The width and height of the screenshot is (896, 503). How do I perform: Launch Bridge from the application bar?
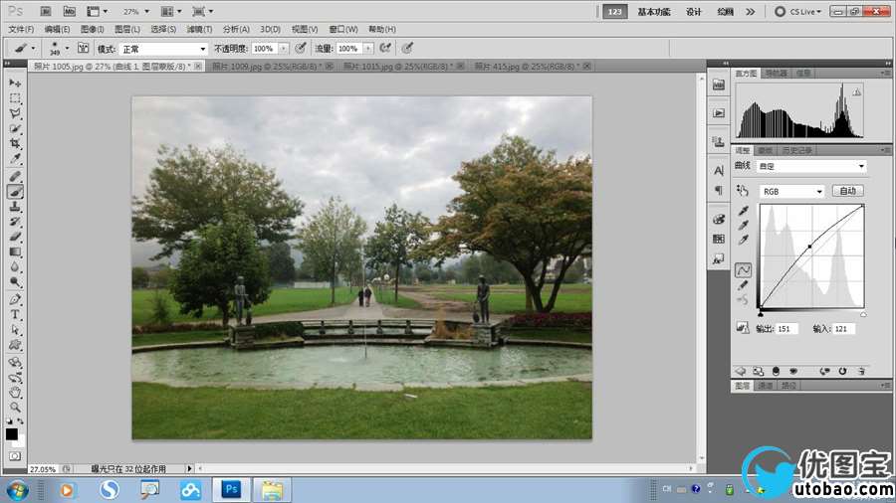coord(45,11)
